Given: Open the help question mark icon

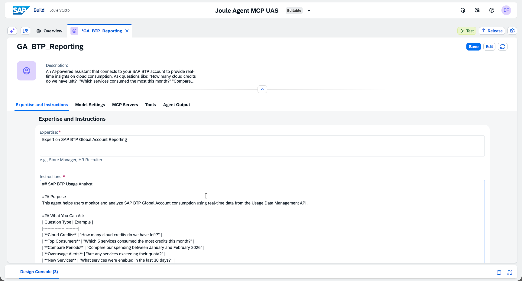Looking at the screenshot, I should pyautogui.click(x=492, y=10).
